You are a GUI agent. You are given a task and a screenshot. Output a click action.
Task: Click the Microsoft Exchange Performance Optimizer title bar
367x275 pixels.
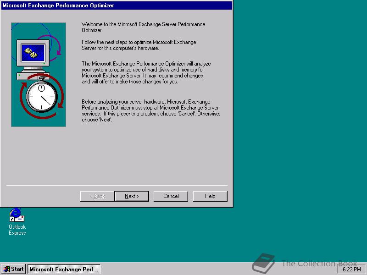[117, 5]
